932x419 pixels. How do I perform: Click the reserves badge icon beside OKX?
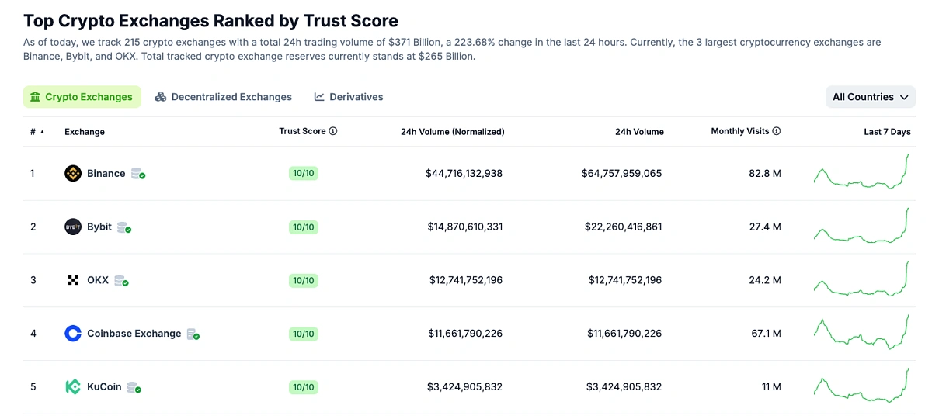click(121, 281)
